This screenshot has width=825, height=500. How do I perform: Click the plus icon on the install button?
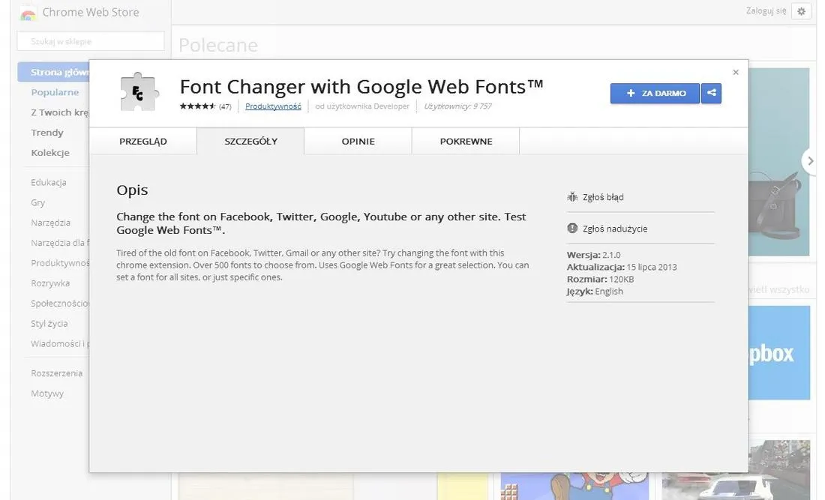(630, 93)
